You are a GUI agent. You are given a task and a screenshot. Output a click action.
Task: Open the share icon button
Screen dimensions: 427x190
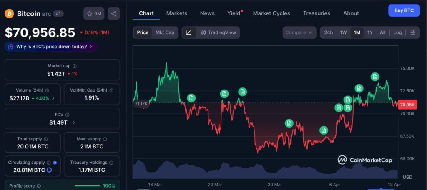(114, 13)
